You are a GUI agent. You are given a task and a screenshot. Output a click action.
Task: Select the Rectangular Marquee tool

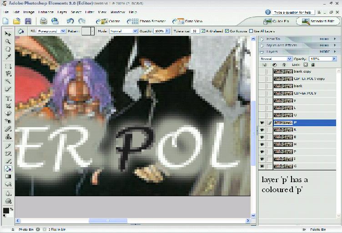(8, 66)
